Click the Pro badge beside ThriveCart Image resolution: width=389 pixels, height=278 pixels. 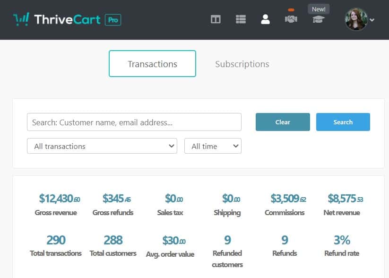tap(113, 20)
